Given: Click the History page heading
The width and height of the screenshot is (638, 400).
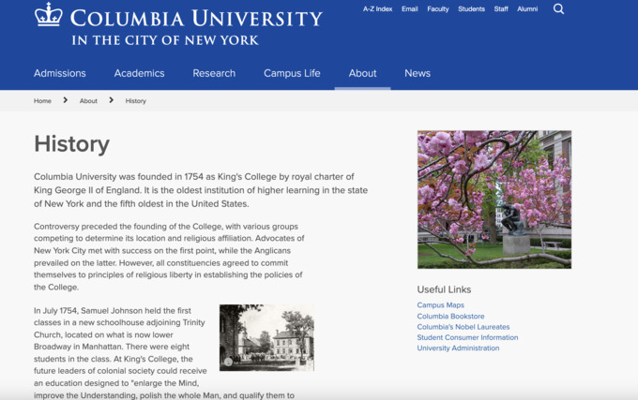Looking at the screenshot, I should [71, 144].
